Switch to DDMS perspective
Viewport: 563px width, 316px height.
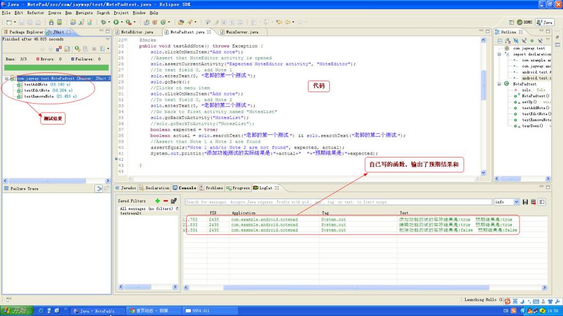pyautogui.click(x=525, y=22)
